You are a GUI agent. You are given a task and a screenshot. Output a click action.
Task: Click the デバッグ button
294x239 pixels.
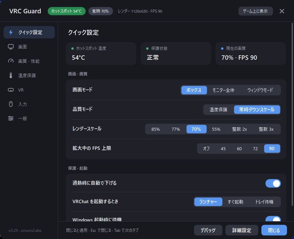(x=208, y=230)
